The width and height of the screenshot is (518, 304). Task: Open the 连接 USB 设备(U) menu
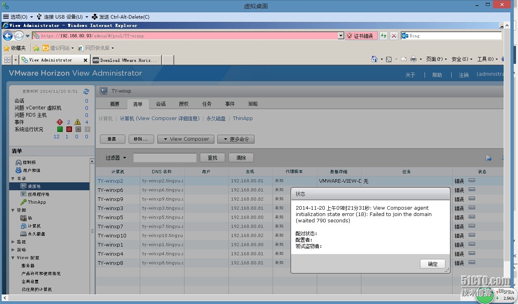coord(62,17)
